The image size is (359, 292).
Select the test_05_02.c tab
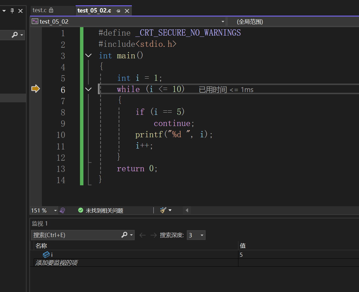[x=94, y=11]
